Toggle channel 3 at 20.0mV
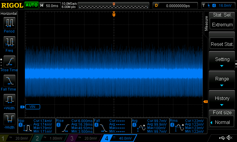 [84, 138]
